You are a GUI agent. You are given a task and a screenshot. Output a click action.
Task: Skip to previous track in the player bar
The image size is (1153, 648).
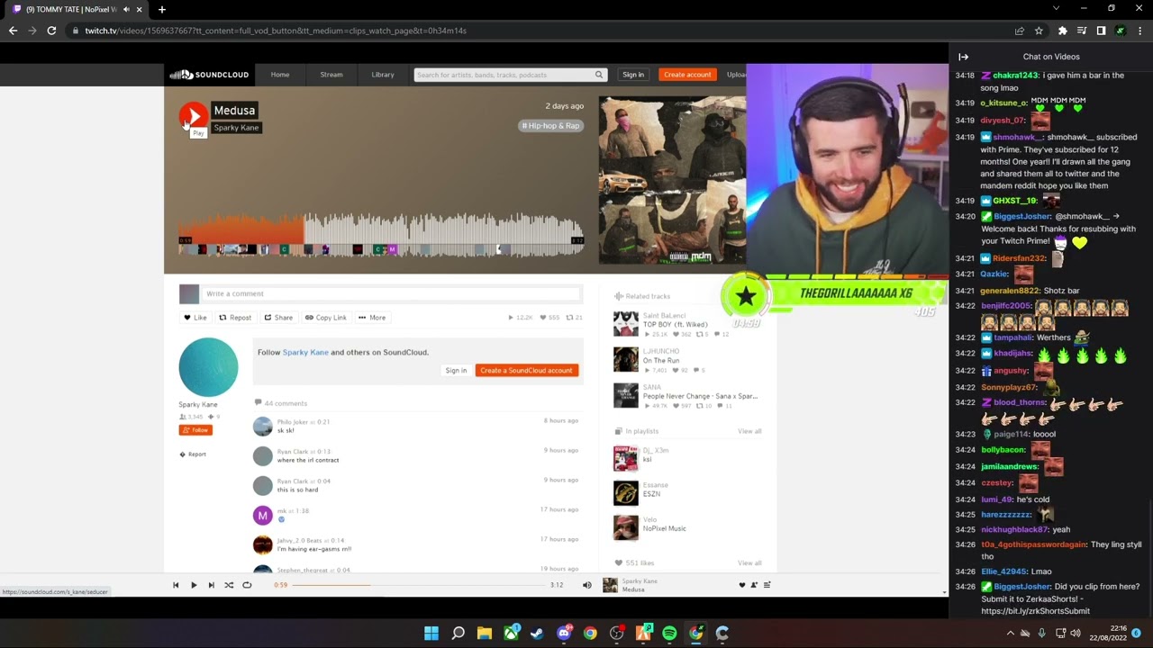(176, 585)
